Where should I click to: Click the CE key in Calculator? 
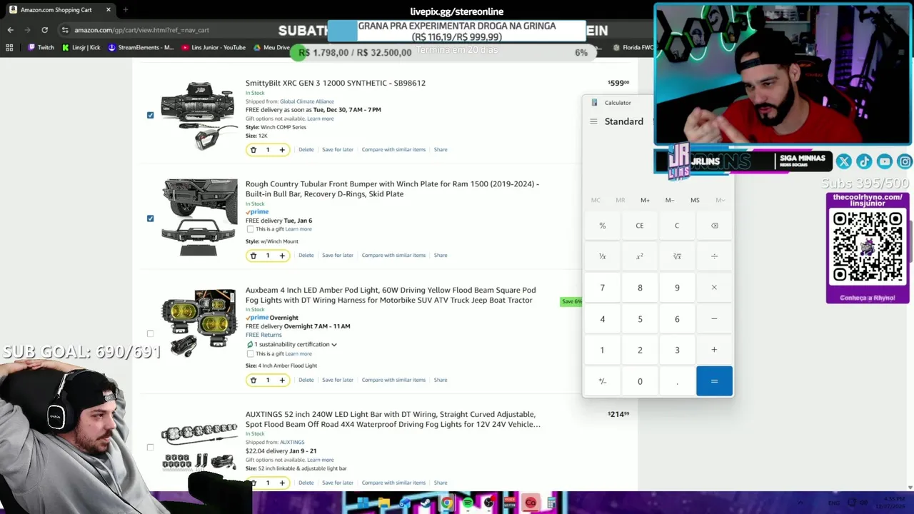[x=640, y=226]
